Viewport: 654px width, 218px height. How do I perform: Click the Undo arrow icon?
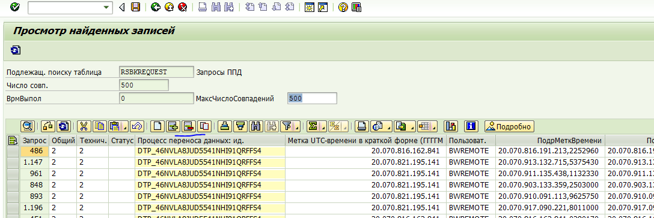pyautogui.click(x=137, y=126)
